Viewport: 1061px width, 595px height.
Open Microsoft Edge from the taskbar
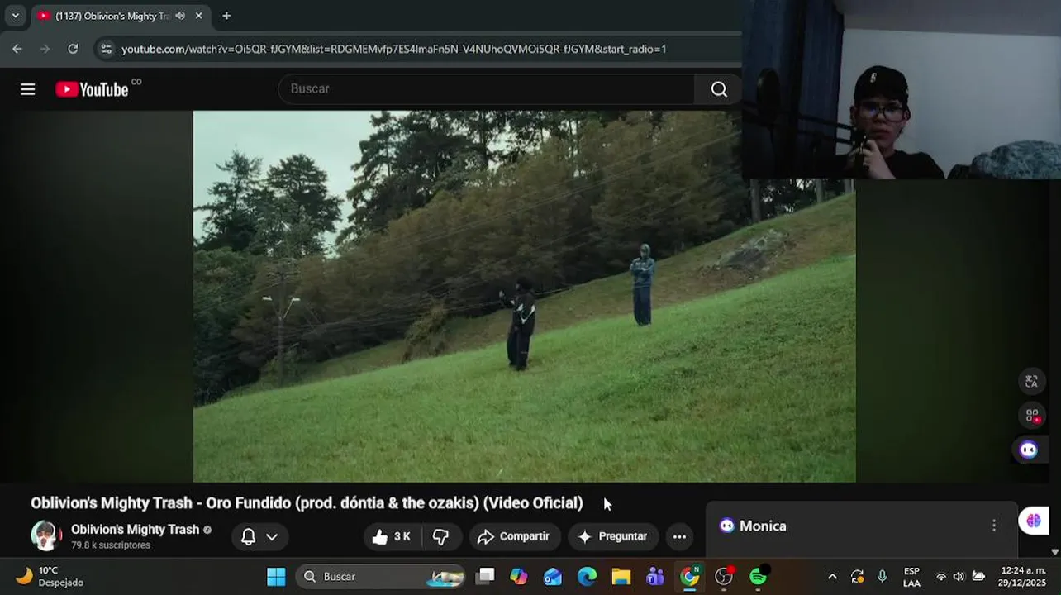pos(587,577)
